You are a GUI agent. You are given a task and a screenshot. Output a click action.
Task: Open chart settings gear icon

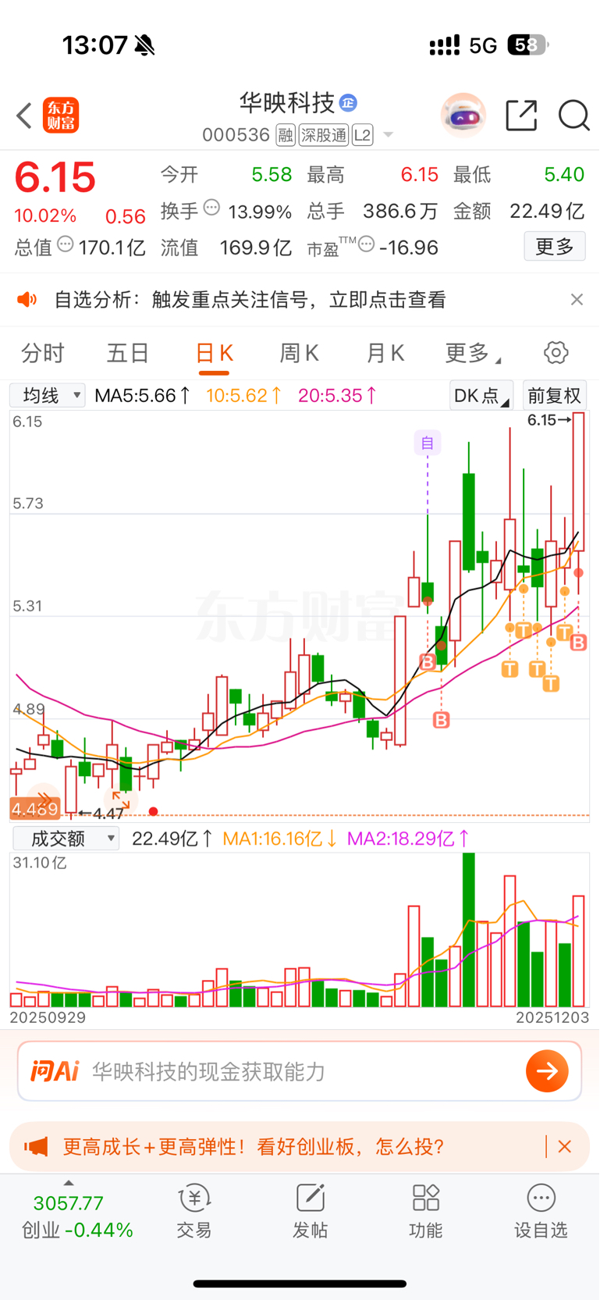[556, 353]
